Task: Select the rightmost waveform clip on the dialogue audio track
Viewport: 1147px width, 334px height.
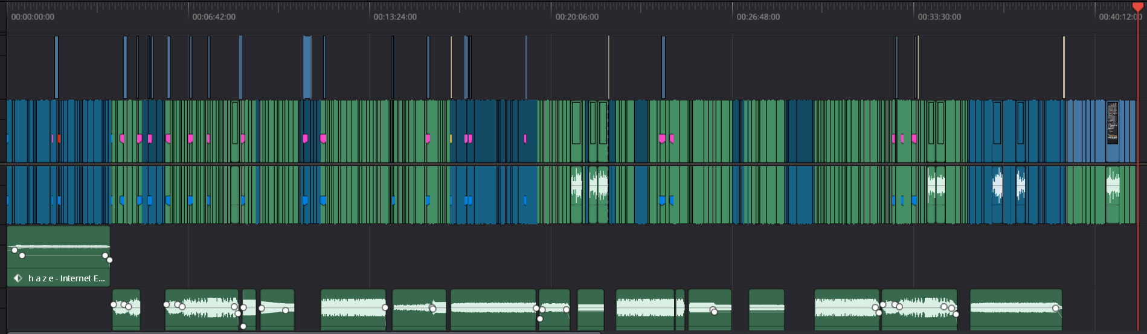Action: point(1113,187)
